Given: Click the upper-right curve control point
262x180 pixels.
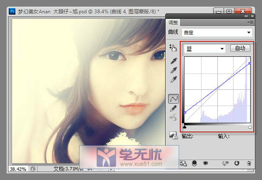Looking at the screenshot, I should coord(250,64).
